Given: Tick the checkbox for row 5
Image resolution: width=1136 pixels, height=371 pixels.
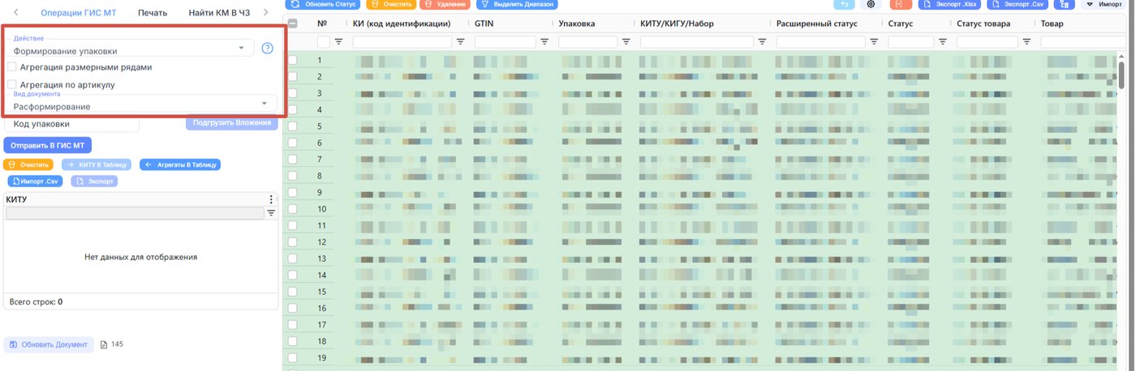Looking at the screenshot, I should pos(293,126).
